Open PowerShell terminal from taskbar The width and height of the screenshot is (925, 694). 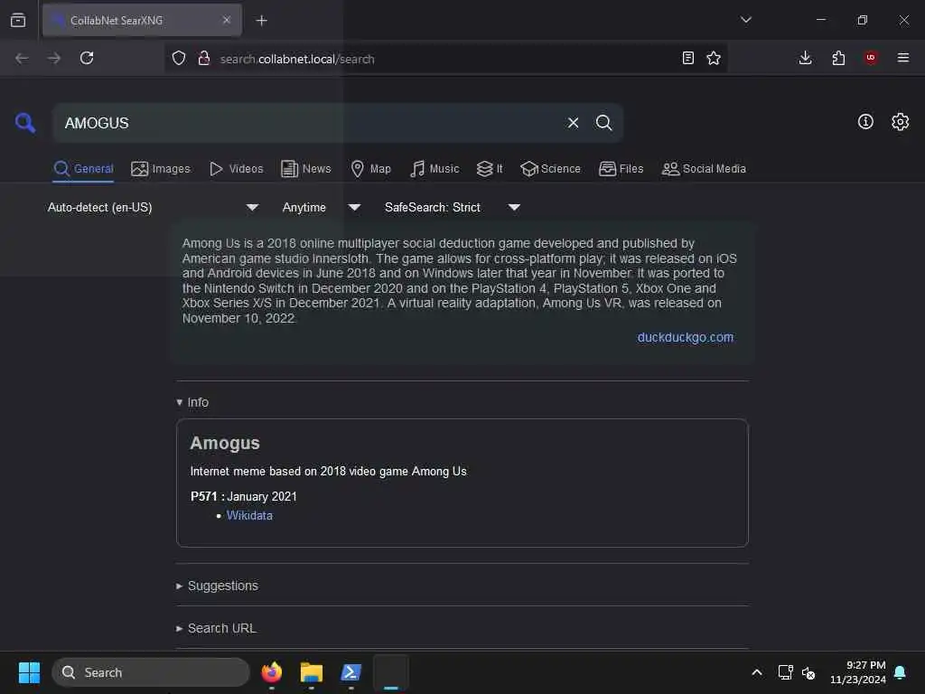350,672
